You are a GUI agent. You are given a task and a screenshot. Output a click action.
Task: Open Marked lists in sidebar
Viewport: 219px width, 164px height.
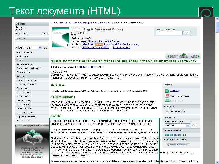22,56
